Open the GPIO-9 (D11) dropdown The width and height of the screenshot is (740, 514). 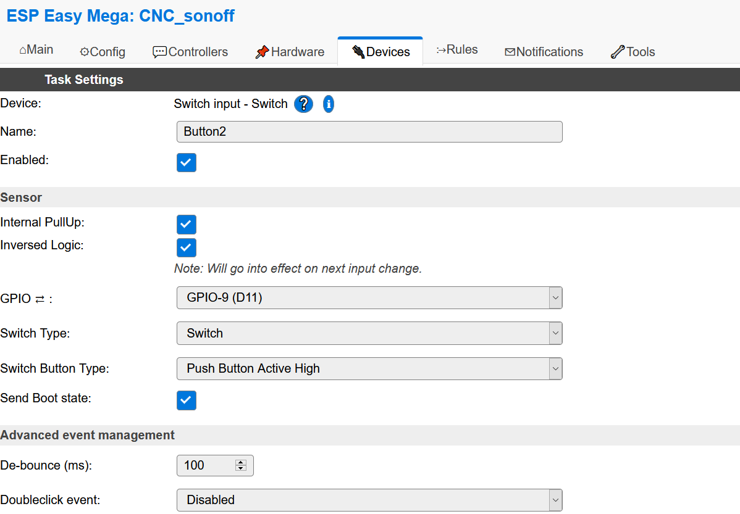pos(369,297)
